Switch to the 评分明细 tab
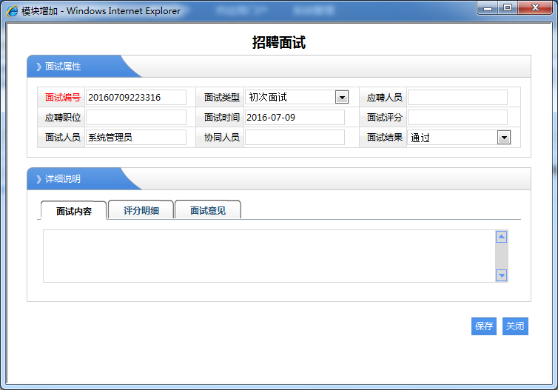 point(141,211)
